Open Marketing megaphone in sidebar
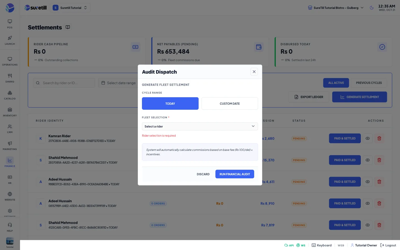The width and height of the screenshot is (400, 250). (x=10, y=146)
